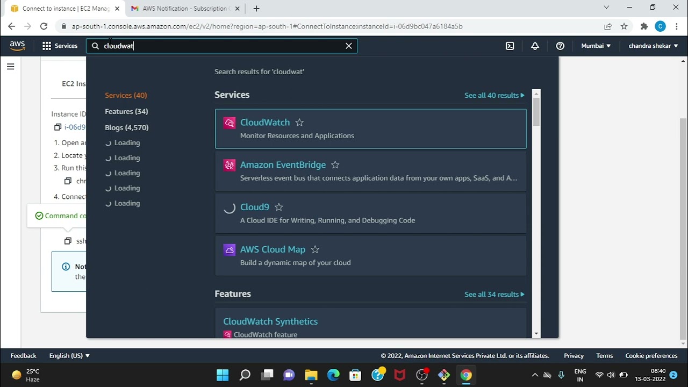Screen dimensions: 688x387
Task: Open Privacy footer link
Action: (x=574, y=356)
